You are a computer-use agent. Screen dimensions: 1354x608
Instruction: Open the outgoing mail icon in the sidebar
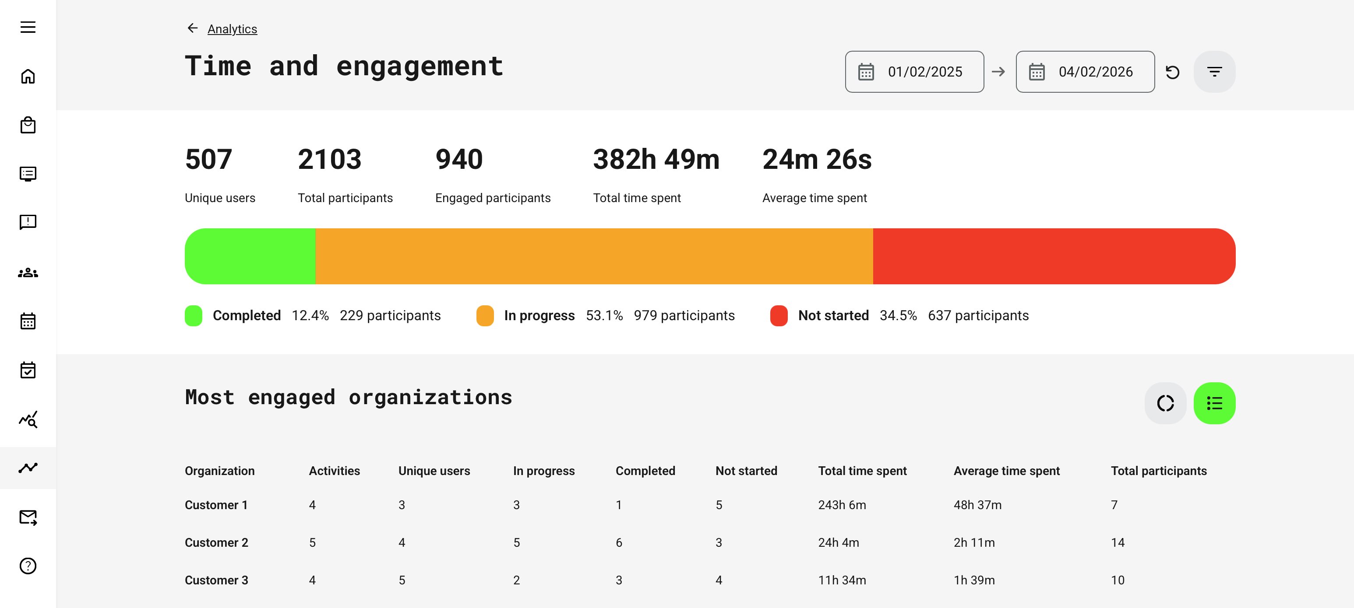click(x=28, y=518)
